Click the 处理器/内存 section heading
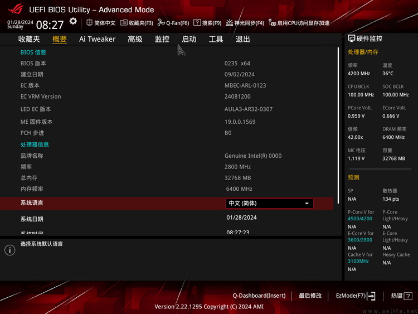This screenshot has width=418, height=314. pyautogui.click(x=363, y=52)
